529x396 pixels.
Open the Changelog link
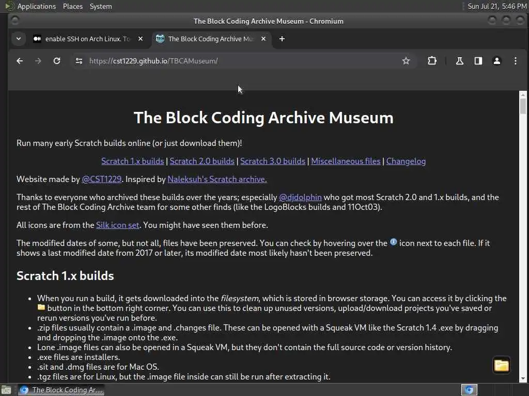click(x=406, y=161)
